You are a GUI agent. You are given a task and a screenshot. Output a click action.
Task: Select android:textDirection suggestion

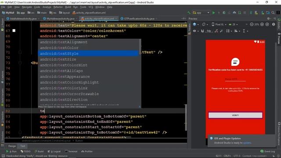(88, 100)
